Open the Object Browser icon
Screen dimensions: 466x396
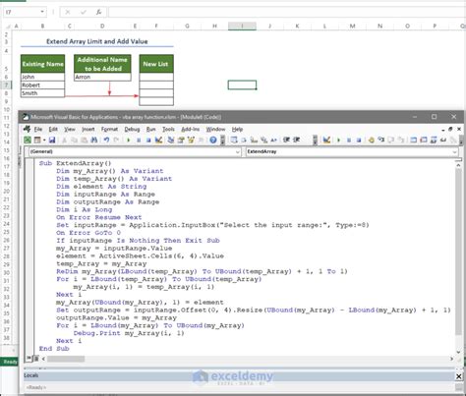[191, 141]
